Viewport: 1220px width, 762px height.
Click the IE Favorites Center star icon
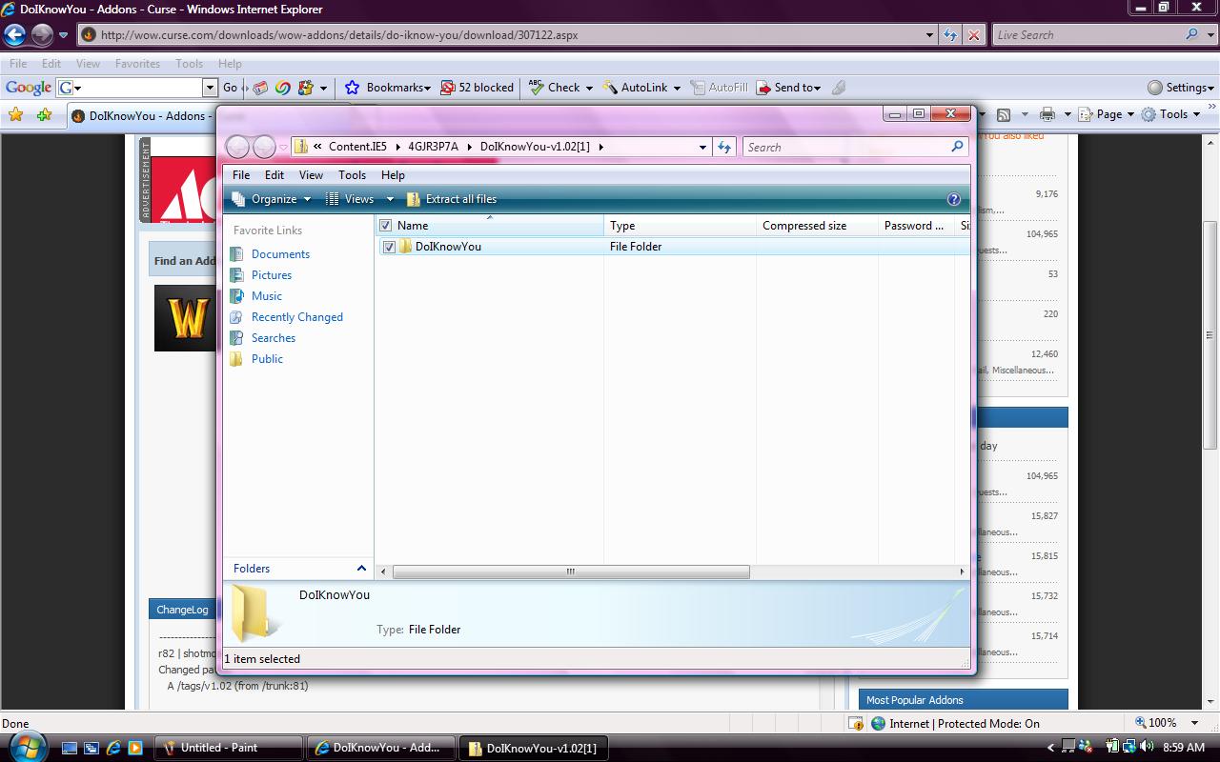[x=15, y=115]
